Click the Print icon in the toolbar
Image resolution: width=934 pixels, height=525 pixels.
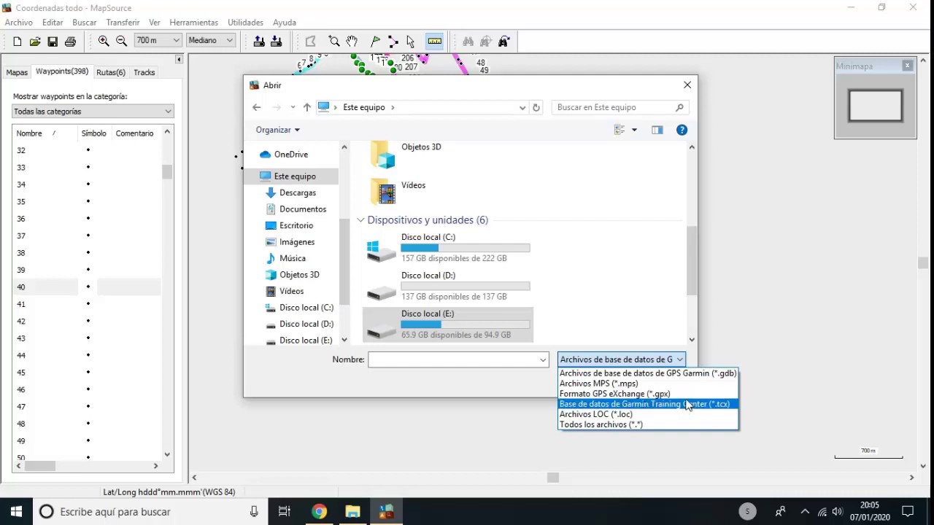[x=70, y=42]
